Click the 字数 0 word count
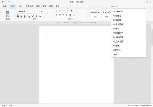The width and height of the screenshot is (153, 107). pyautogui.click(x=11, y=106)
